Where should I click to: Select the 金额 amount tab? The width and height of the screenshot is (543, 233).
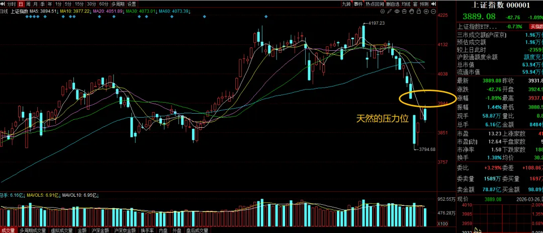(82, 230)
